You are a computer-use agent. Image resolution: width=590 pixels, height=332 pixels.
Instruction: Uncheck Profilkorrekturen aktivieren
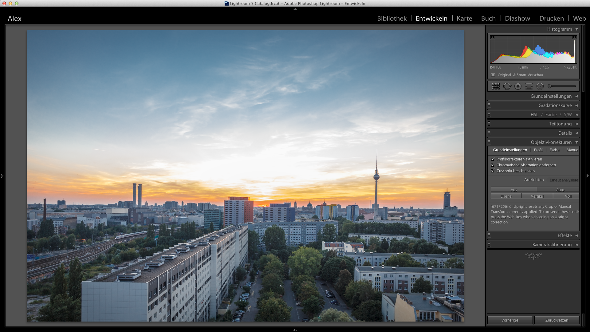tap(493, 159)
